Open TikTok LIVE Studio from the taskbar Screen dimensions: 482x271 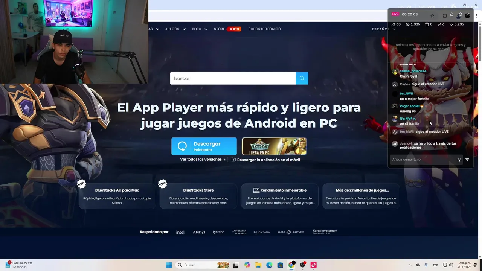pyautogui.click(x=313, y=265)
